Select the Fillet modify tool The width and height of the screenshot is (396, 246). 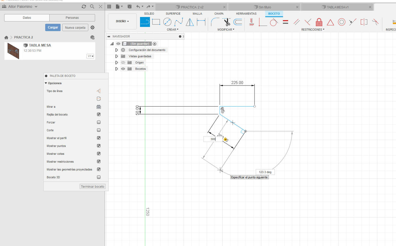coord(215,22)
